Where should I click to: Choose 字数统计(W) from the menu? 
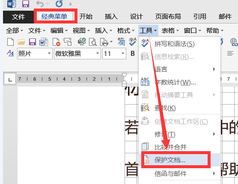(x=179, y=82)
